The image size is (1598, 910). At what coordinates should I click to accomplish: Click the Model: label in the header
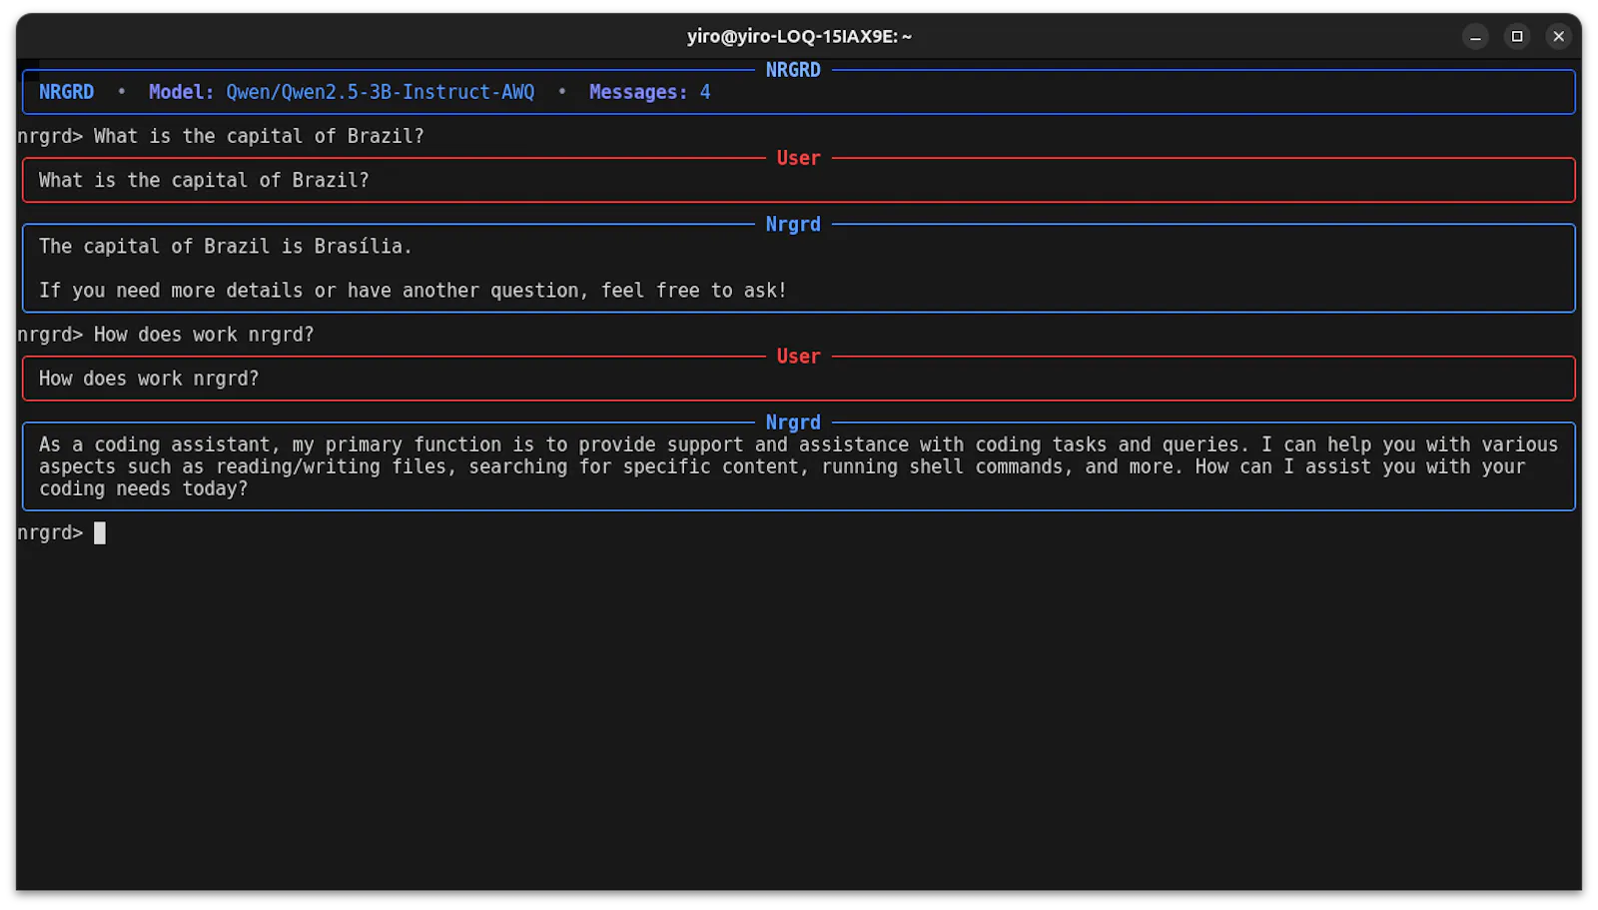pos(181,92)
